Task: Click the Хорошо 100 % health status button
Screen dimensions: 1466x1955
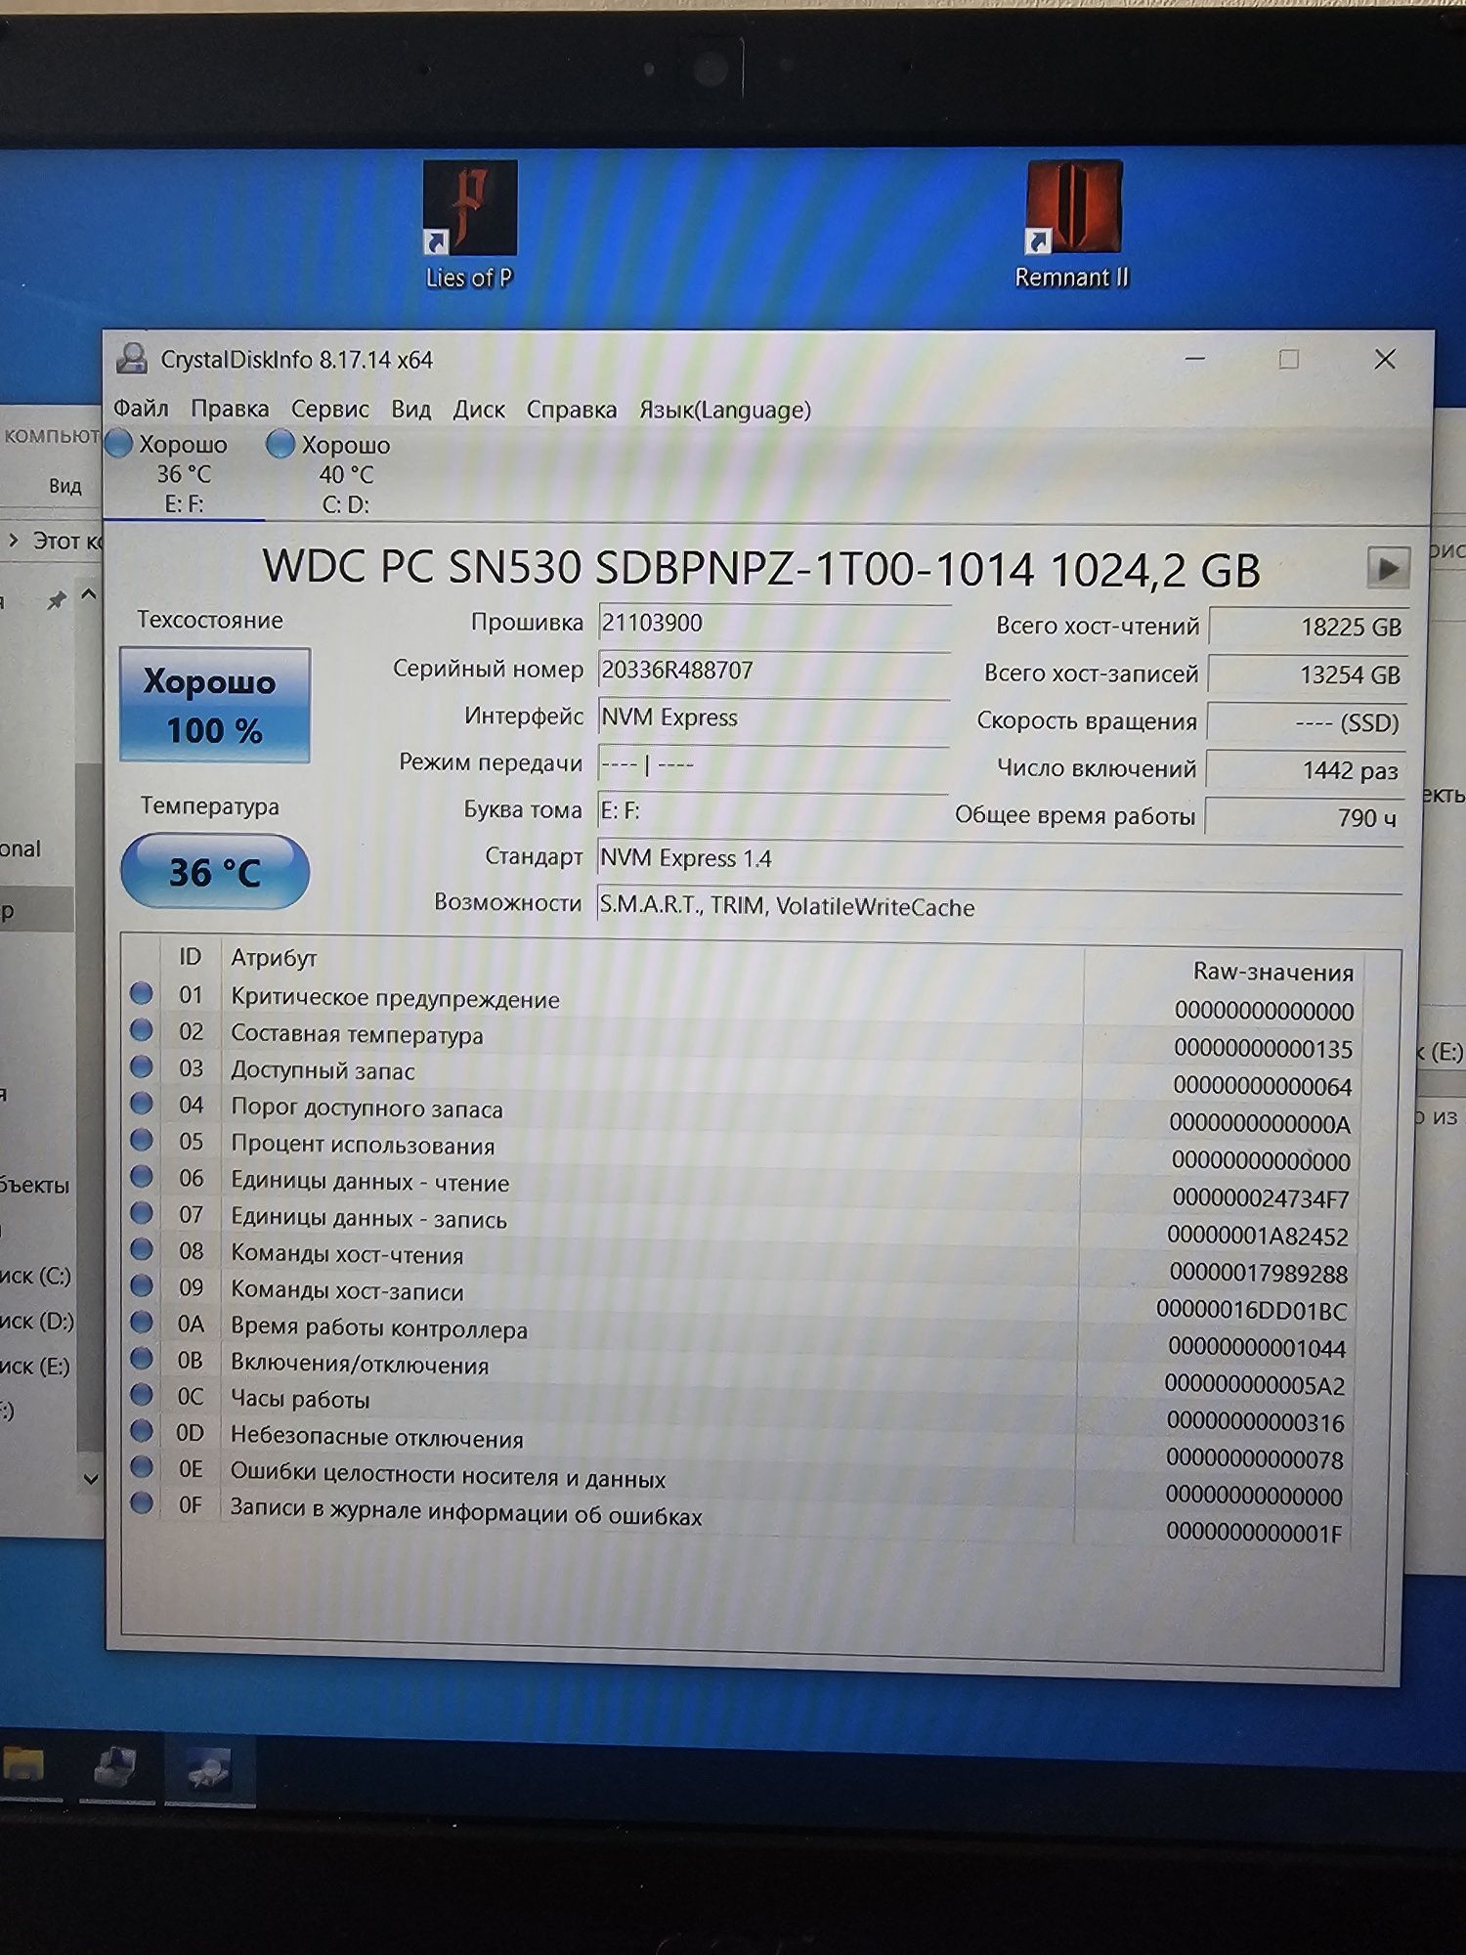Action: tap(214, 705)
